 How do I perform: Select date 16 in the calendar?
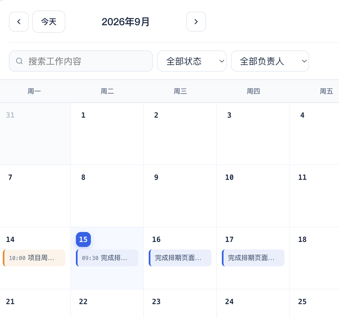coord(156,239)
